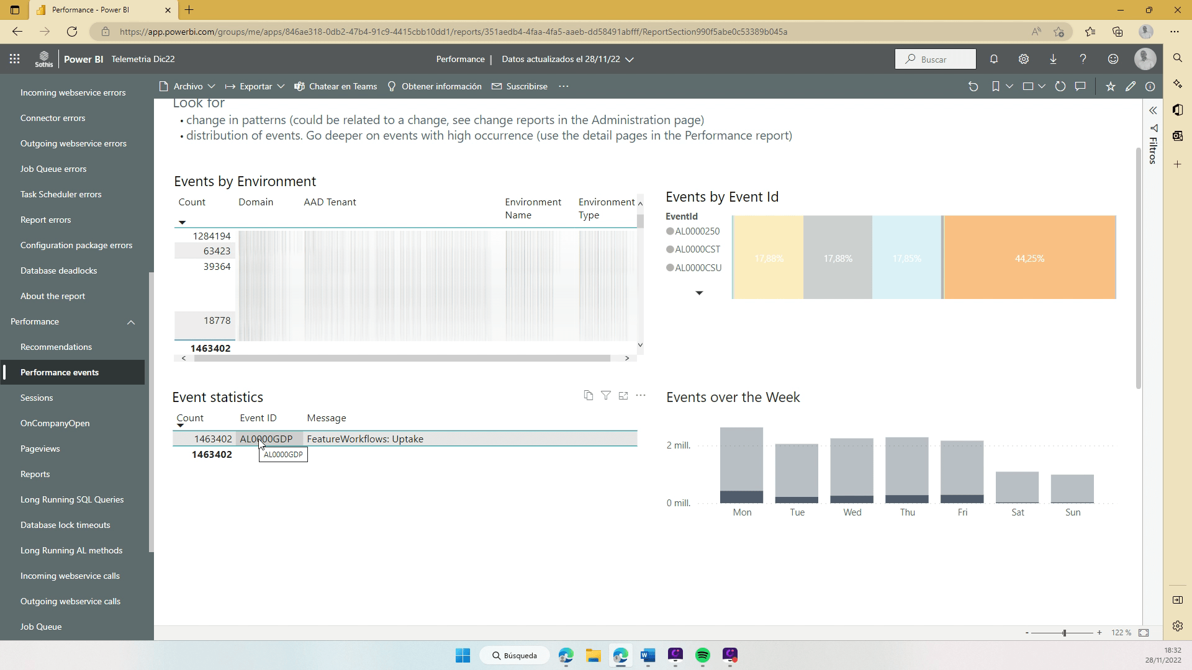The image size is (1192, 670).
Task: Copy visual icon above Event statistics
Action: tap(588, 395)
